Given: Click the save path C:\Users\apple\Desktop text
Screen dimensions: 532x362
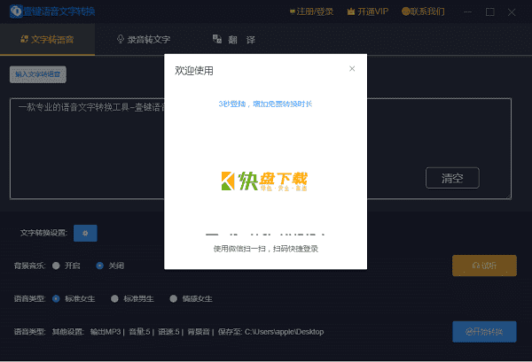Looking at the screenshot, I should point(284,332).
